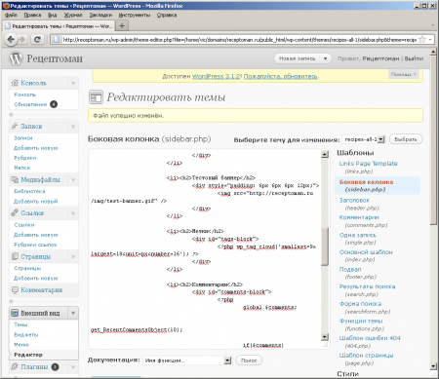This screenshot has height=379, width=439.
Task: Open Рубрики ссылок under Ссылки
Action: click(x=35, y=245)
